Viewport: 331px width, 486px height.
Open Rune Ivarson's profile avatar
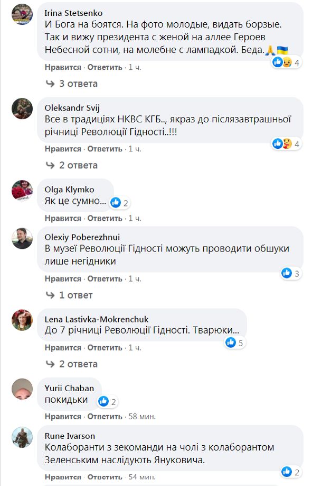click(x=22, y=437)
